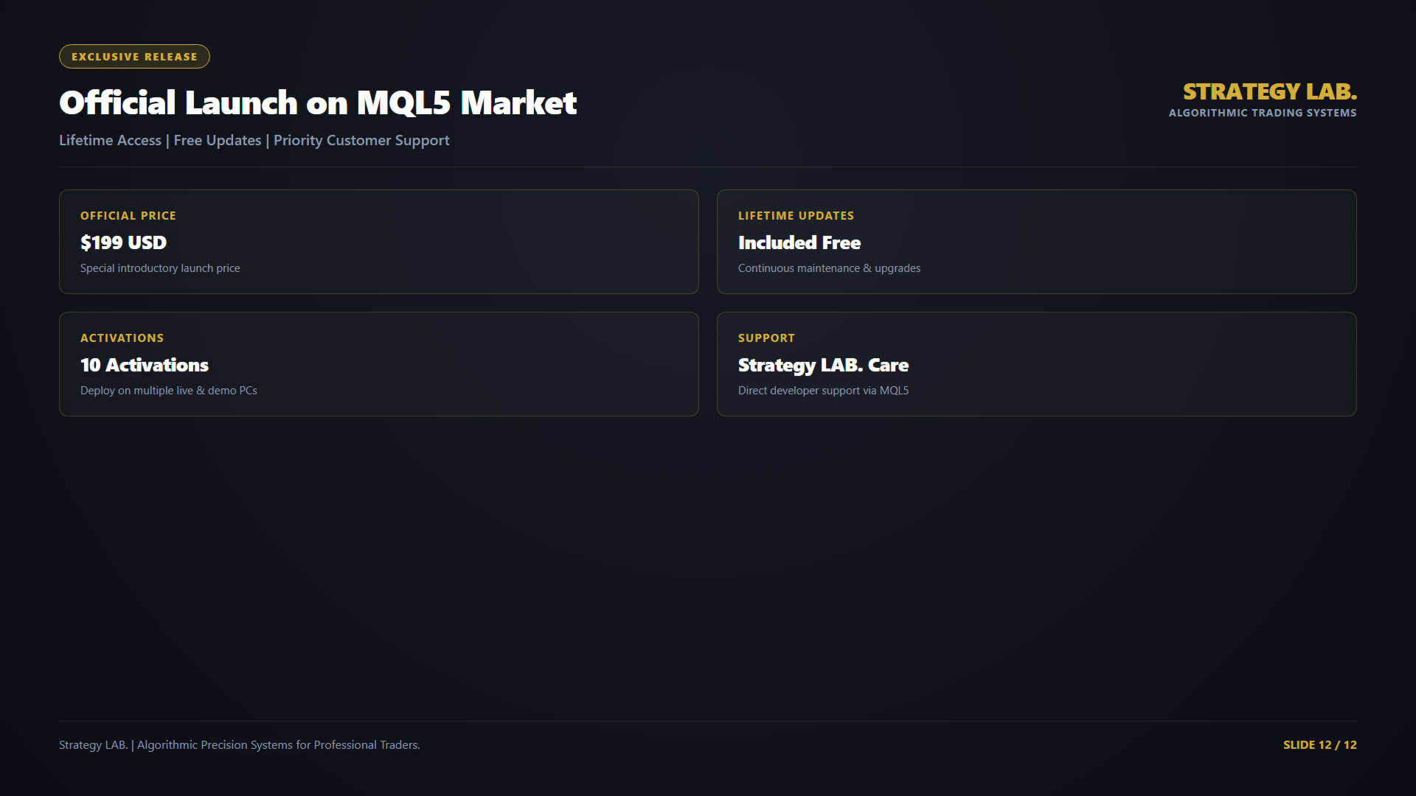Click Special introductory launch price text
Screen dimensions: 1416x796
point(160,268)
